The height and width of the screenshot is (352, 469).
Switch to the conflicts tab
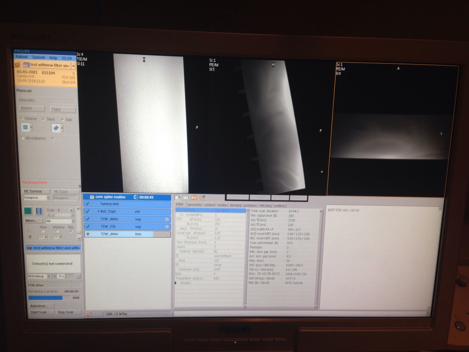279,206
